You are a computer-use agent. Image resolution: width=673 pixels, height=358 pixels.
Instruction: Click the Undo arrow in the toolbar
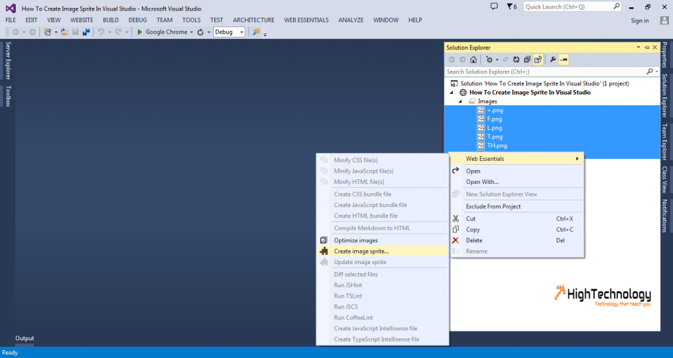pos(101,32)
